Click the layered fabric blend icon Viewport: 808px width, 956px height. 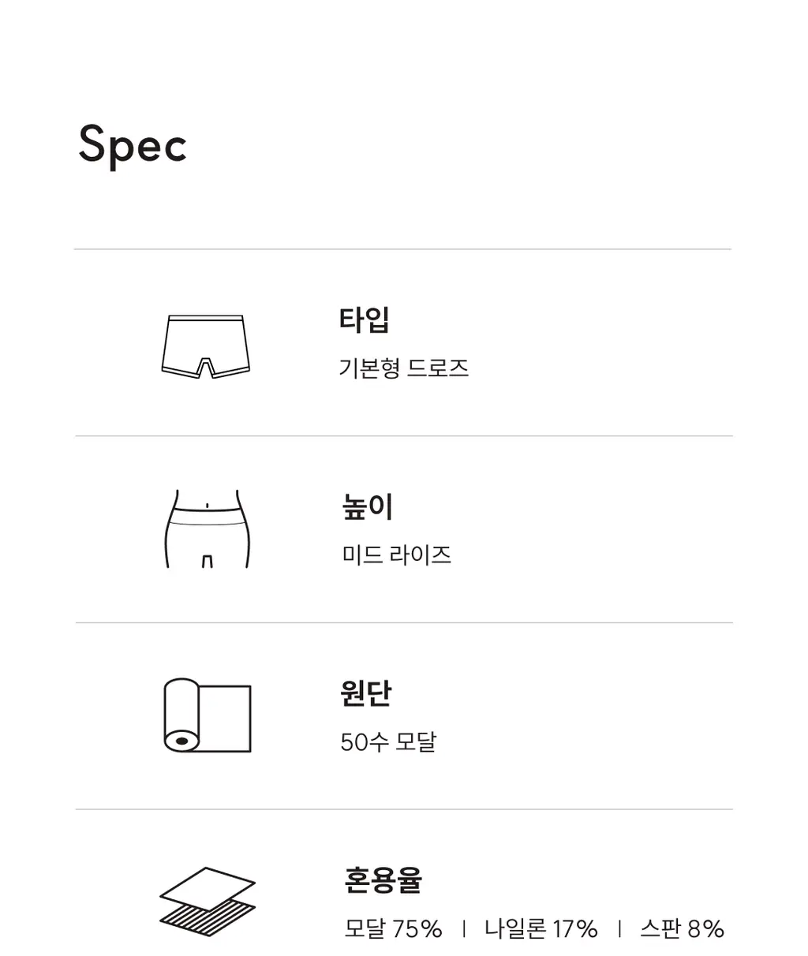tap(208, 902)
